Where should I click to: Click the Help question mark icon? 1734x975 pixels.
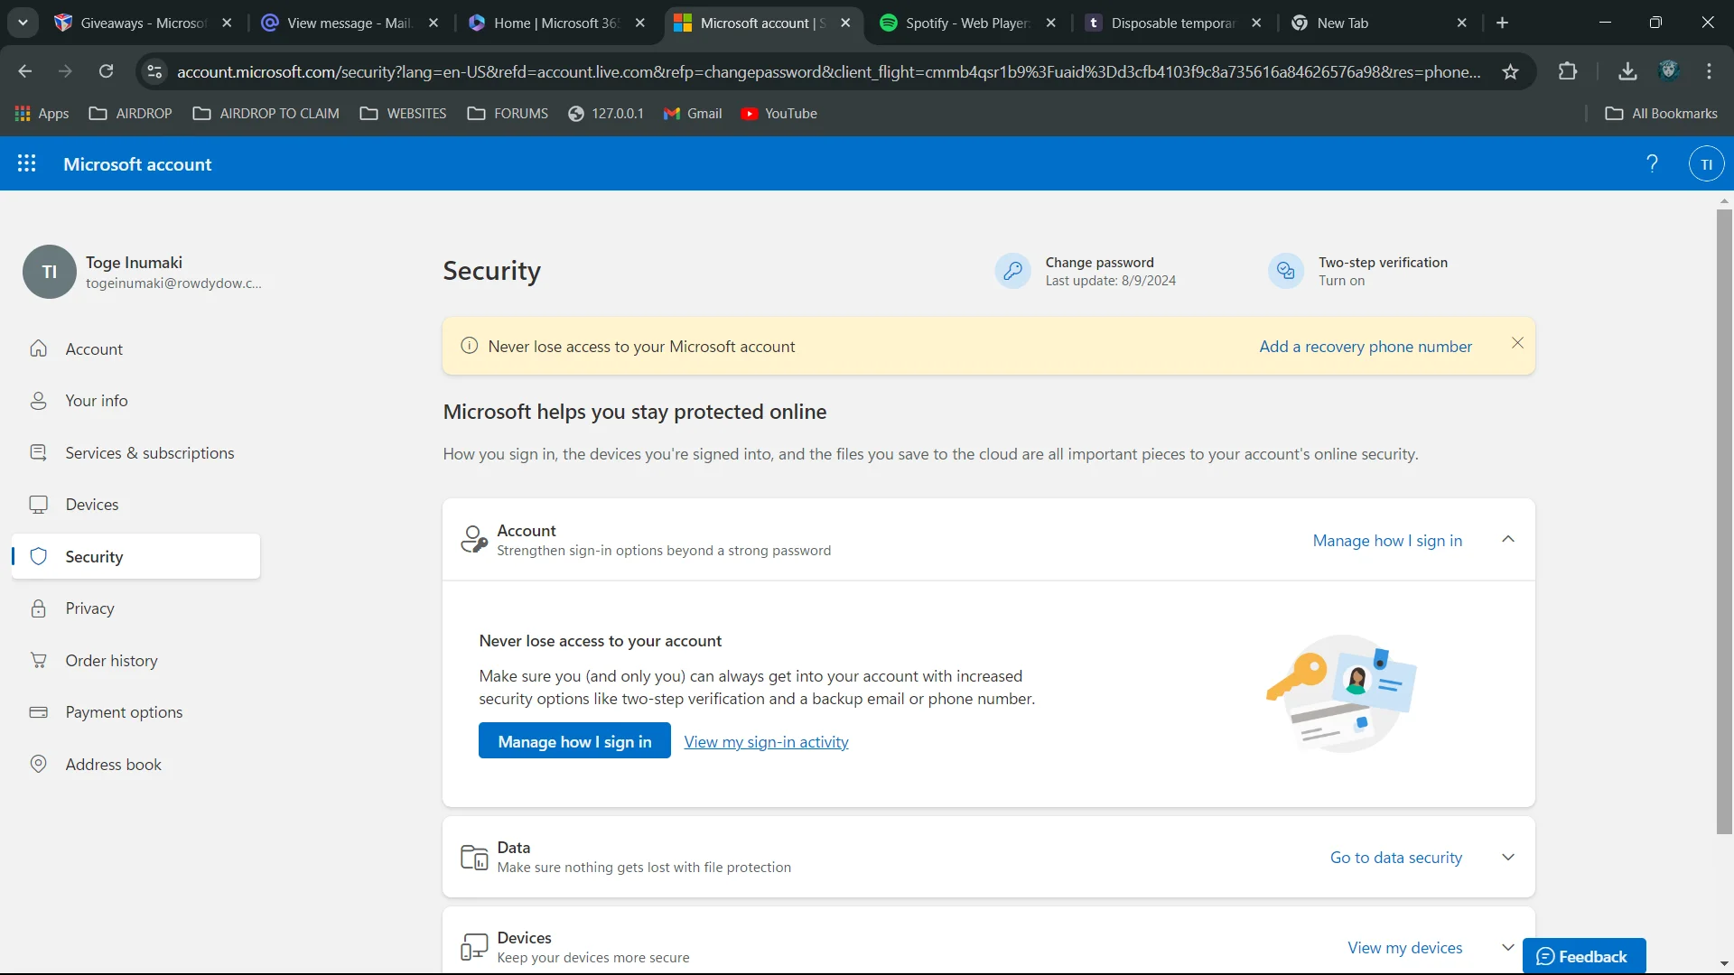(1652, 163)
